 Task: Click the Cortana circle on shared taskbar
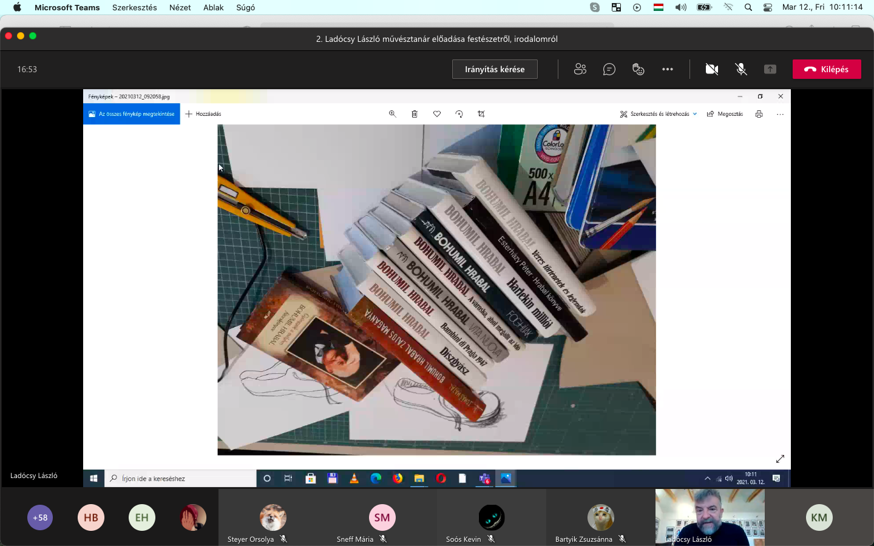click(267, 479)
